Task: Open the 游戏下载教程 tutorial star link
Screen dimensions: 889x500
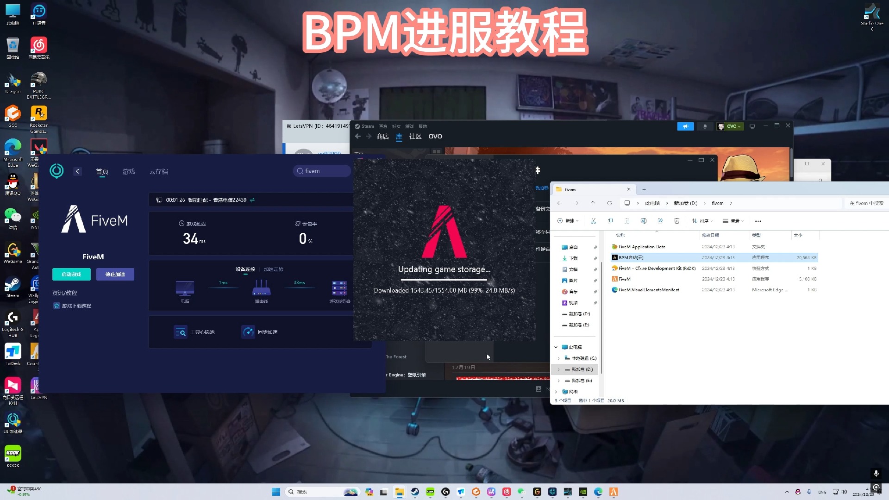Action: 72,306
